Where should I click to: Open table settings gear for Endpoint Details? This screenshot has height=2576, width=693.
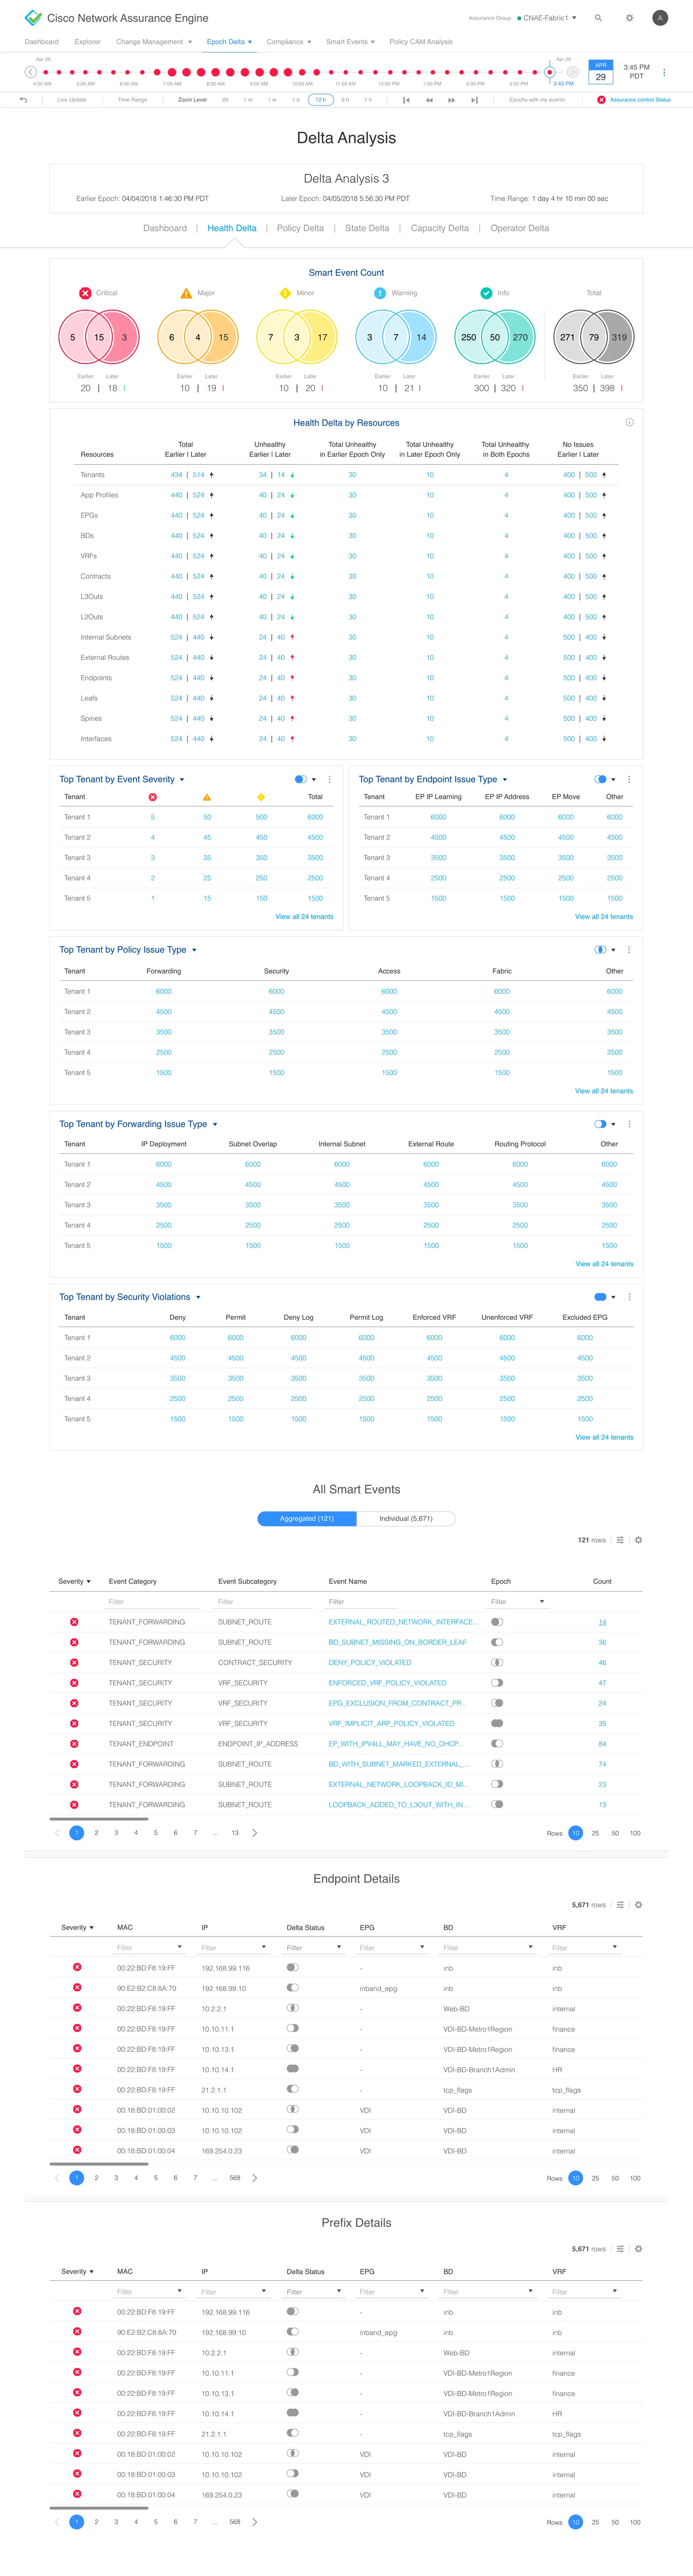(x=638, y=1905)
